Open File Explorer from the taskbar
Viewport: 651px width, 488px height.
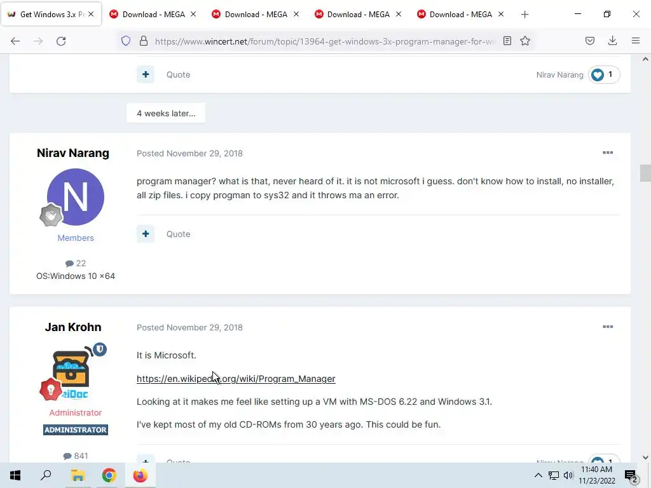point(78,475)
